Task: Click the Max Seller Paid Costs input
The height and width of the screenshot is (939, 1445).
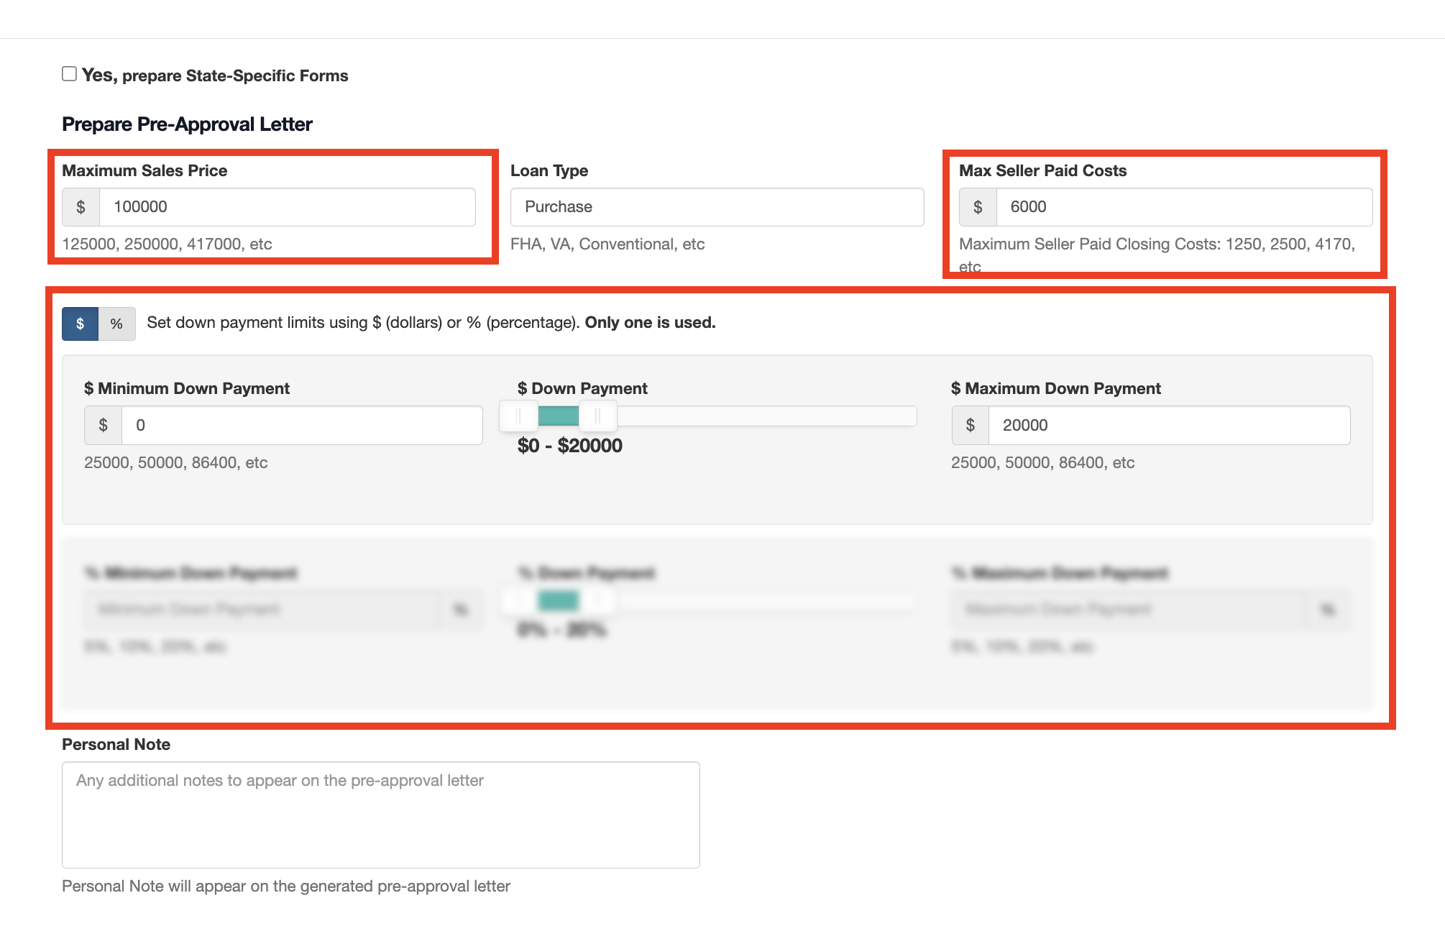Action: [x=1183, y=207]
